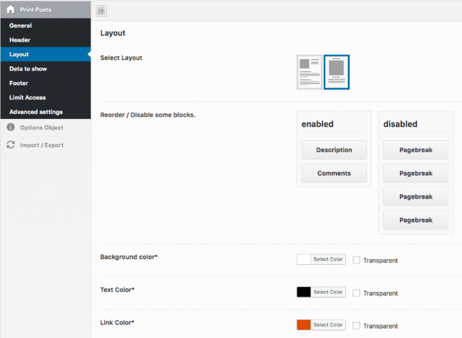Click the orange Link Color swatch
Screen dimensions: 462x338
[x=304, y=325]
